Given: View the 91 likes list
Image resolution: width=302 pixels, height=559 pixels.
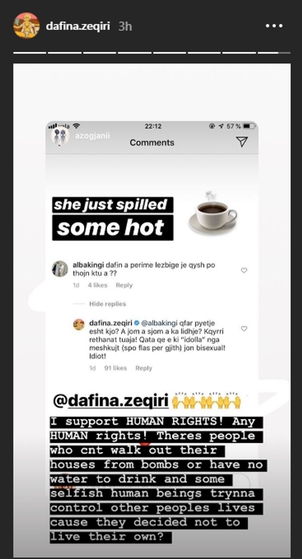Looking at the screenshot, I should point(116,368).
